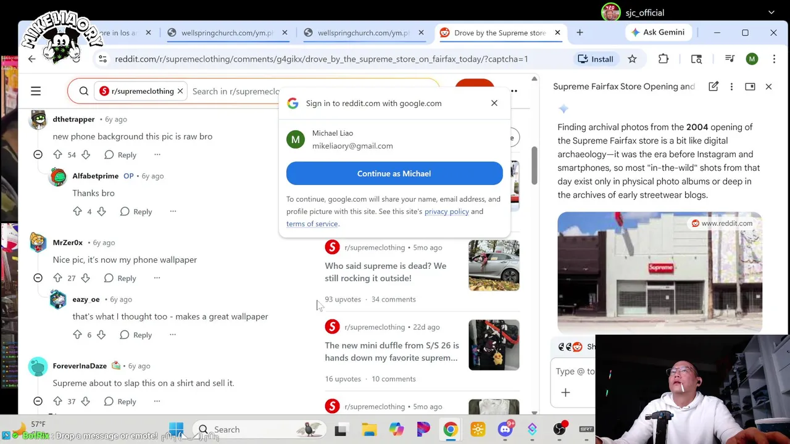Collapse ForeverInaDaze's comment thread
This screenshot has height=444, width=790.
38,401
